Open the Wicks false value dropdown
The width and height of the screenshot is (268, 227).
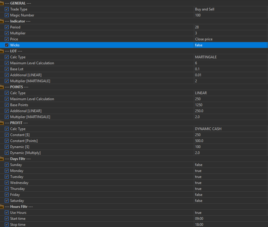click(231, 45)
